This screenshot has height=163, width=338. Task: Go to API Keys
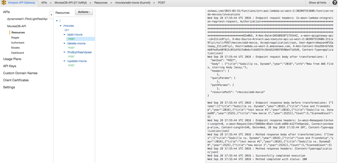coord(9,66)
